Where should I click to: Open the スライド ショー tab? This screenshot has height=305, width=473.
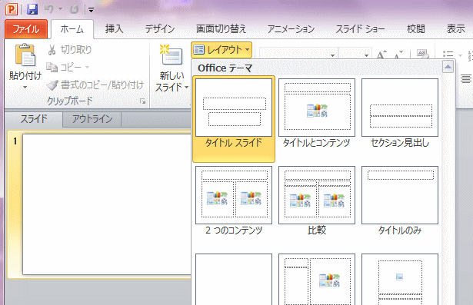tap(360, 29)
